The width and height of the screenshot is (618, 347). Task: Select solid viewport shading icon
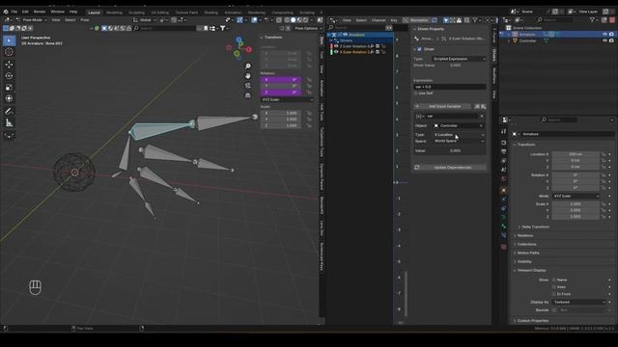click(293, 20)
